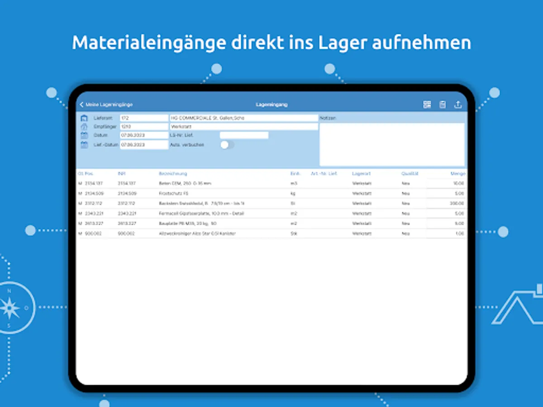Select the Allzweckreiniger Alco Star row
This screenshot has width=543, height=407.
tap(271, 234)
